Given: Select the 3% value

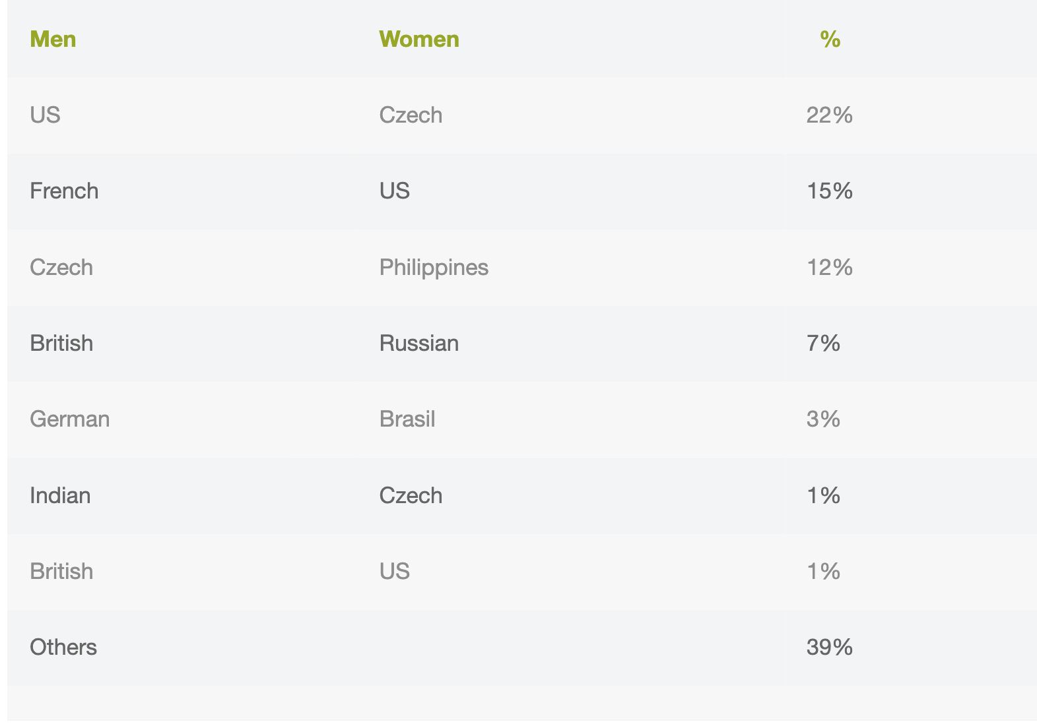Looking at the screenshot, I should click(823, 419).
